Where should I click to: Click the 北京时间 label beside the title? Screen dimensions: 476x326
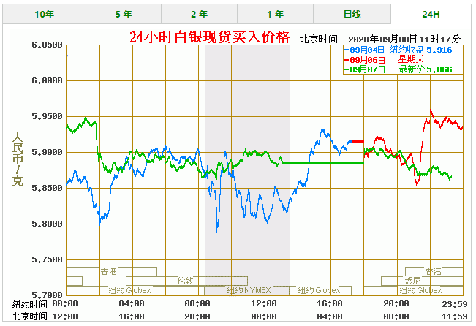pyautogui.click(x=319, y=39)
